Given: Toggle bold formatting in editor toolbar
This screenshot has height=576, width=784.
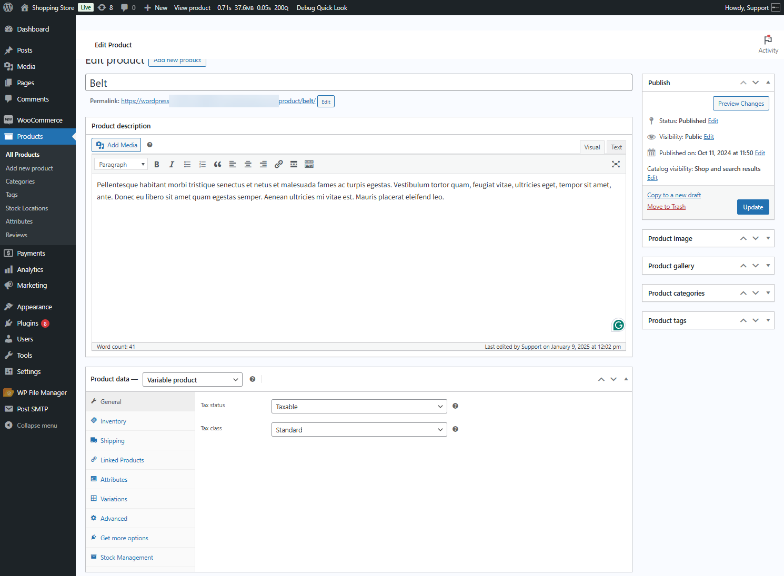Looking at the screenshot, I should click(156, 164).
